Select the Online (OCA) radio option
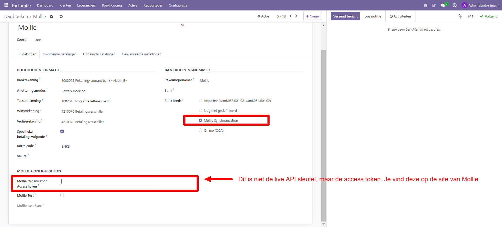Screen dimensions: 502x227 pos(201,130)
